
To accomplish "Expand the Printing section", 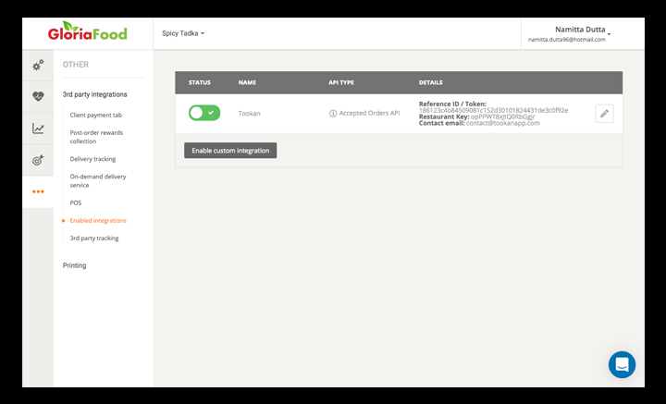I will click(x=74, y=265).
